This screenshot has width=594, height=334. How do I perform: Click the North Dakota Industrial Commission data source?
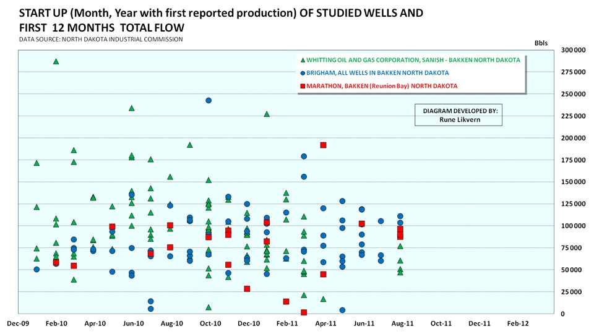(101, 40)
